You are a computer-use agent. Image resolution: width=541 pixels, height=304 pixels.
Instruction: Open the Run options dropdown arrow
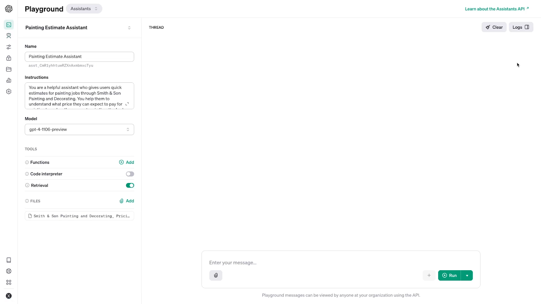click(x=467, y=276)
